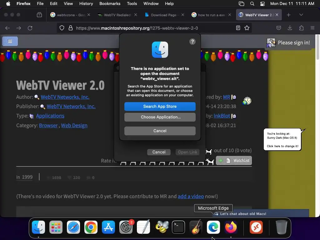Toggle Reader View in address bar
The image size is (320, 240).
coord(238,28)
